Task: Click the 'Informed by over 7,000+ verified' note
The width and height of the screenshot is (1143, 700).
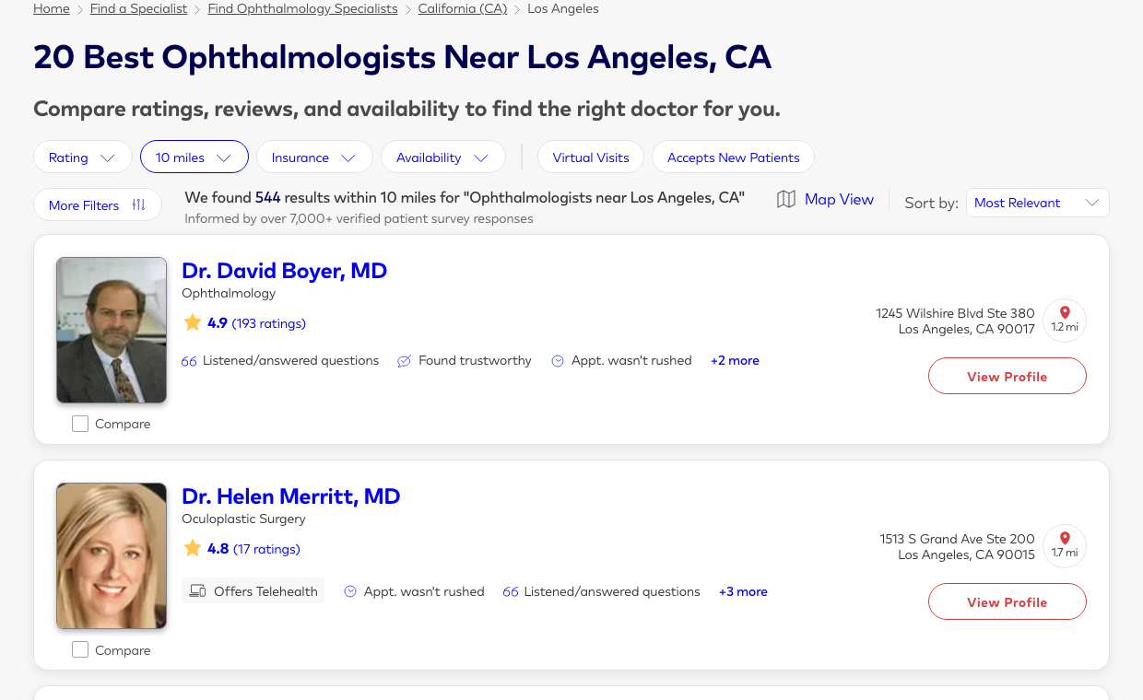Action: coord(359,219)
